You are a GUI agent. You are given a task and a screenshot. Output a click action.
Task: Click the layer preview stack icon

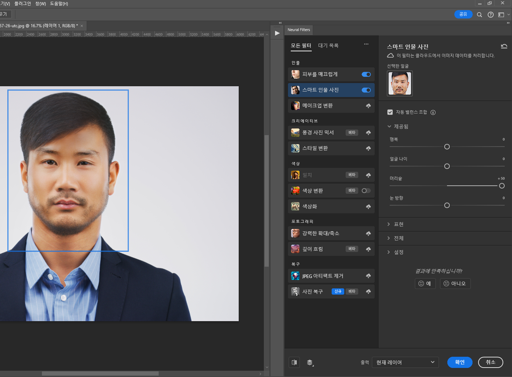(x=310, y=363)
